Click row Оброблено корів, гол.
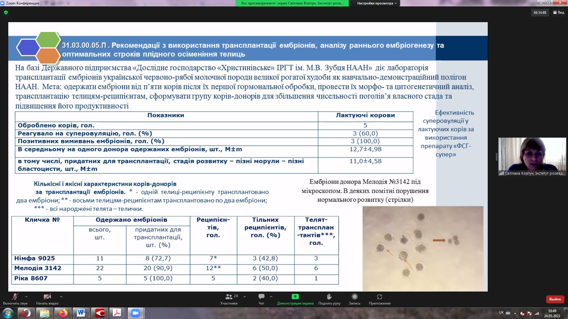Image resolution: width=568 pixels, height=319 pixels. click(214, 126)
